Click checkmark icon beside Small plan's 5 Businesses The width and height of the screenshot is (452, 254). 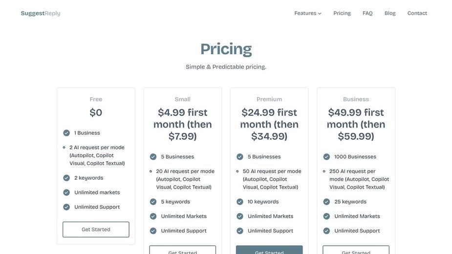(153, 156)
